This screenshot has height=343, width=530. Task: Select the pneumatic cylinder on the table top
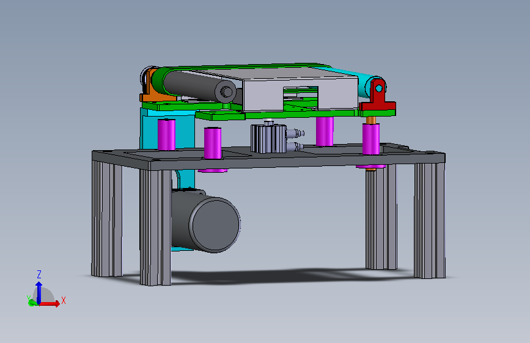click(269, 139)
